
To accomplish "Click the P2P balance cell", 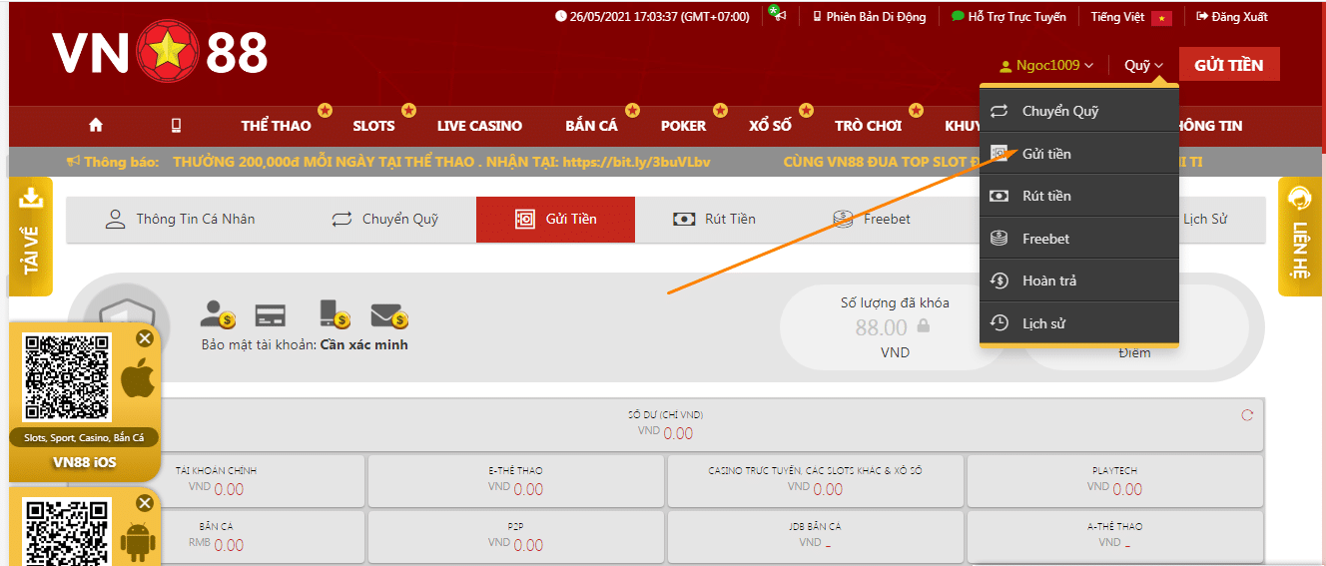I will pyautogui.click(x=515, y=536).
